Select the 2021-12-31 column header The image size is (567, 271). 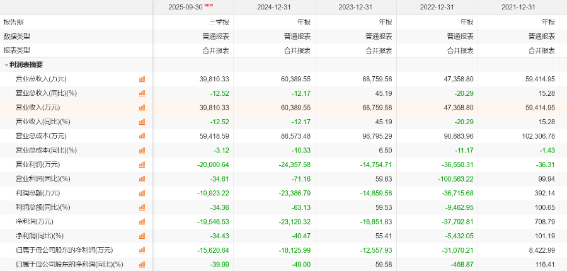pos(518,7)
